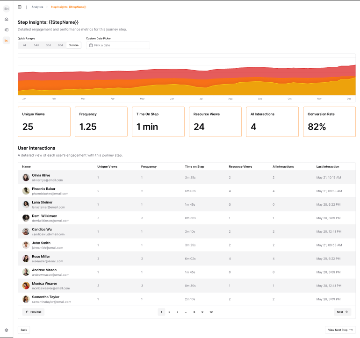Select the 14d quick range
Image resolution: width=360 pixels, height=338 pixels.
[36, 45]
